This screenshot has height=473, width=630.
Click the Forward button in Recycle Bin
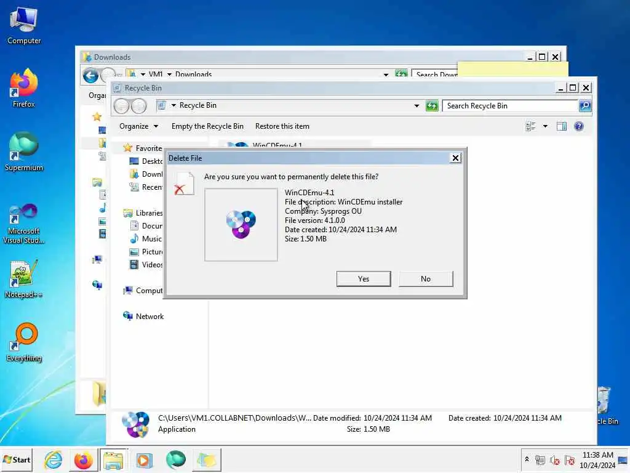[138, 106]
